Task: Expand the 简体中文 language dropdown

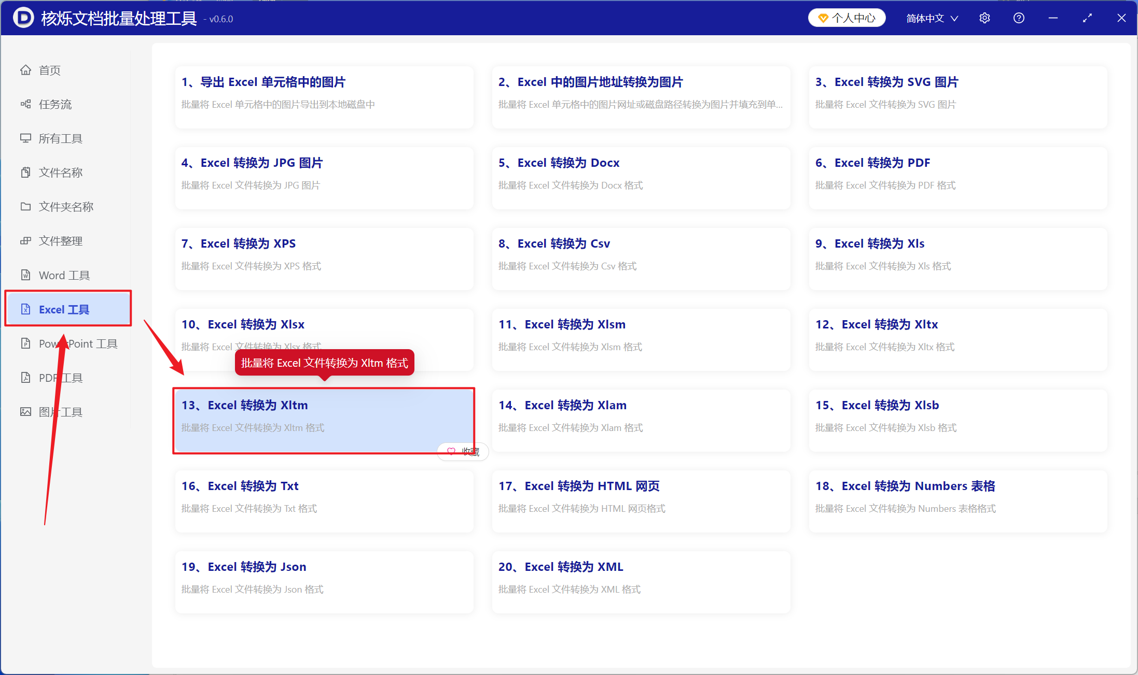Action: [932, 19]
